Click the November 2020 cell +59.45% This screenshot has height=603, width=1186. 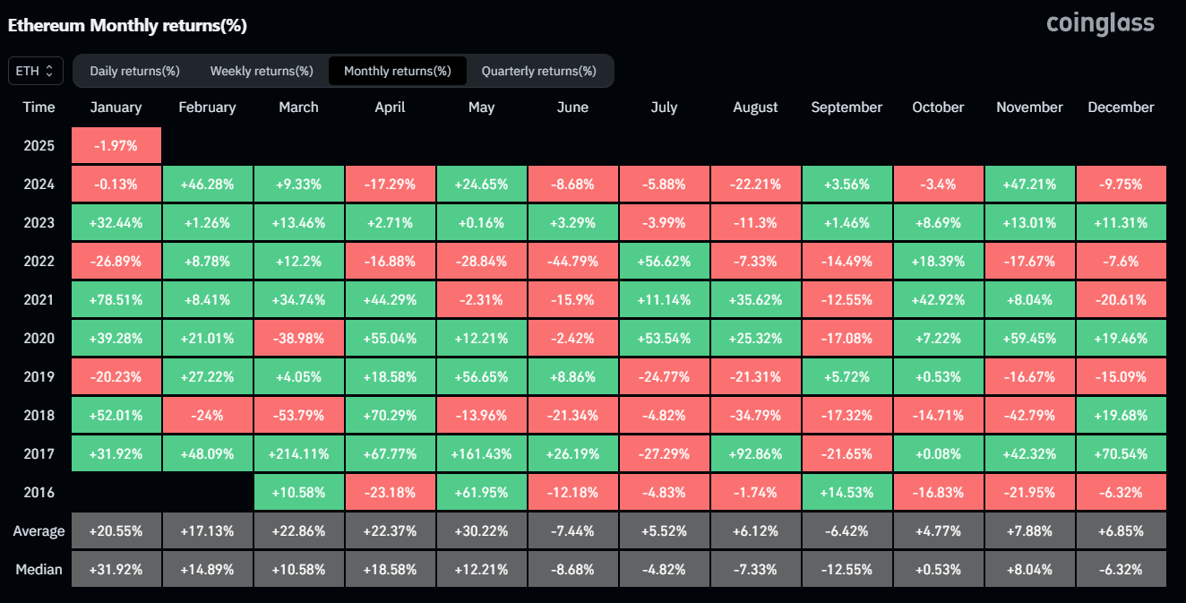click(x=1029, y=339)
